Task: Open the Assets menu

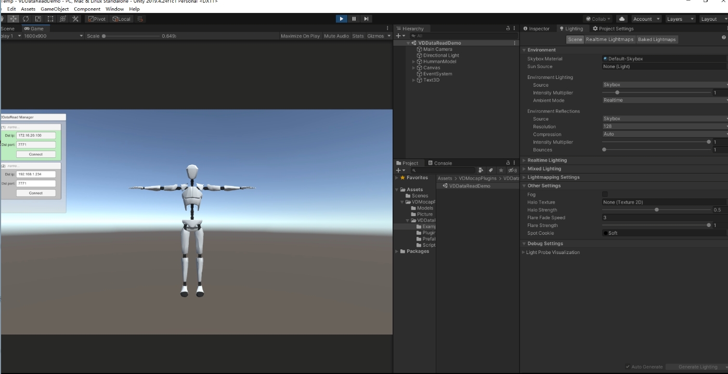Action: [28, 9]
